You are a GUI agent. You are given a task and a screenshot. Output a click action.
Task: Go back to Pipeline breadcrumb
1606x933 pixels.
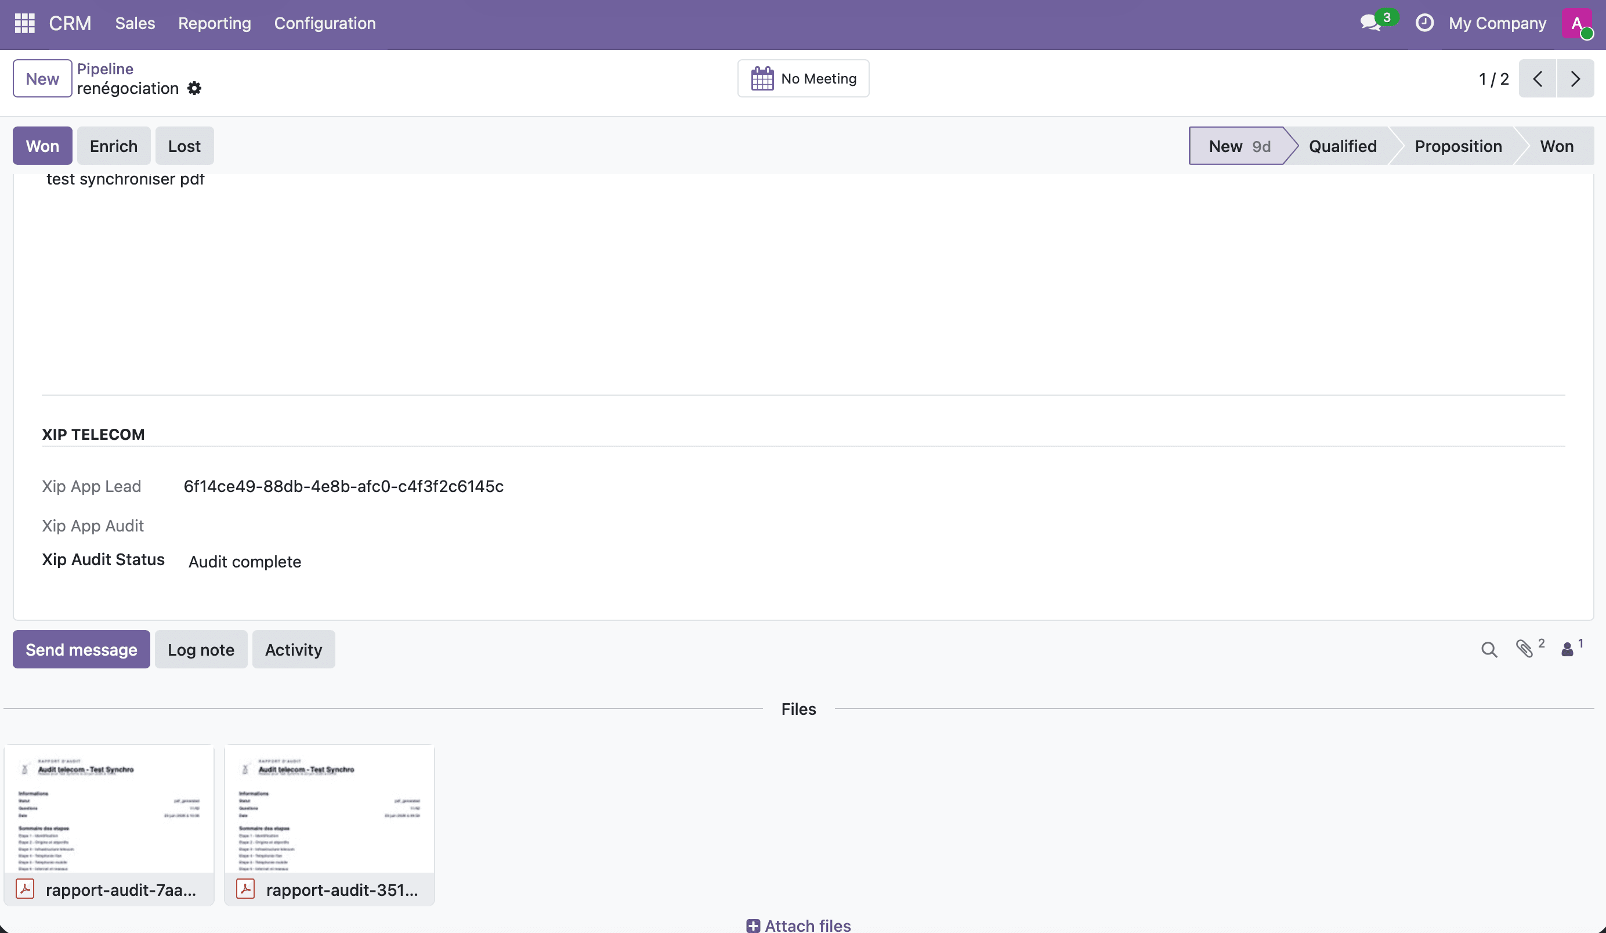coord(105,69)
